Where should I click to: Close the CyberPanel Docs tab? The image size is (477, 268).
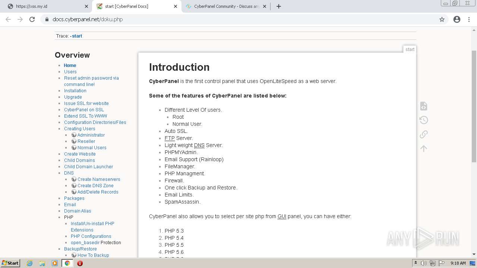176,6
